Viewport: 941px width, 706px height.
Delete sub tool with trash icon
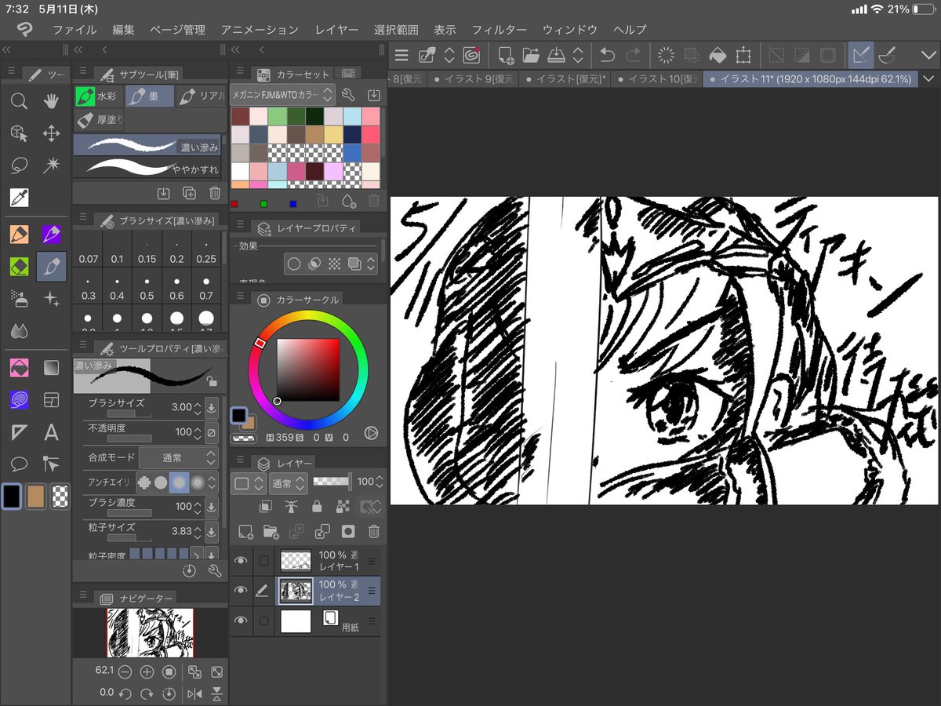point(215,193)
